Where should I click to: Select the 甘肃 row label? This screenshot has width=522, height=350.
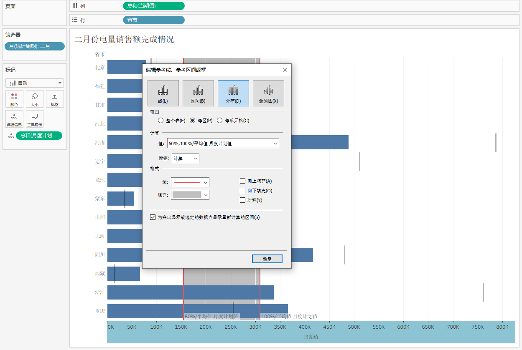(x=100, y=105)
